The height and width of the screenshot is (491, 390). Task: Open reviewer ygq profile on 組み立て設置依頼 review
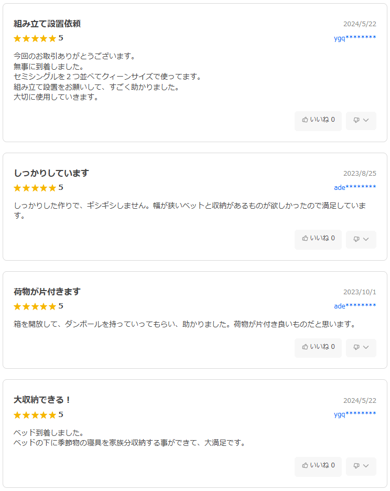355,38
